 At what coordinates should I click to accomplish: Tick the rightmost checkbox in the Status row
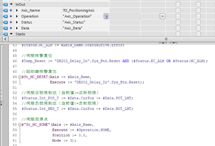(198, 22)
